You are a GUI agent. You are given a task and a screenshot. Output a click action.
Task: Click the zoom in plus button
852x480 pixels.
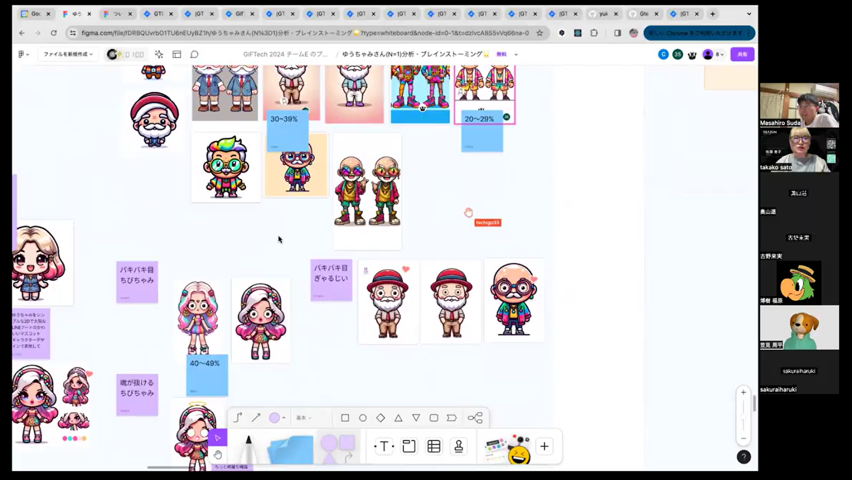tap(743, 393)
